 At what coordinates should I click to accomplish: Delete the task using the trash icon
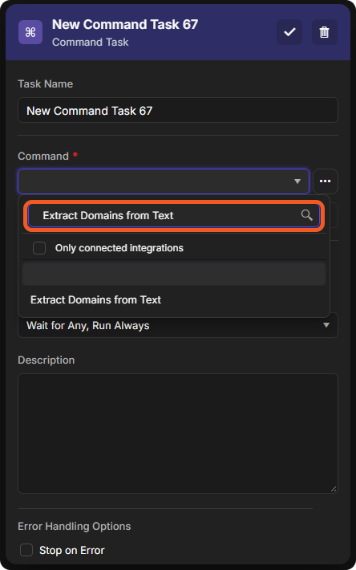[x=324, y=32]
